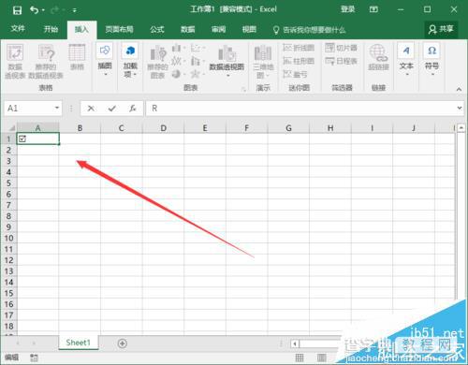Open Recommended Charts icon
This screenshot has width=468, height=365.
(157, 61)
